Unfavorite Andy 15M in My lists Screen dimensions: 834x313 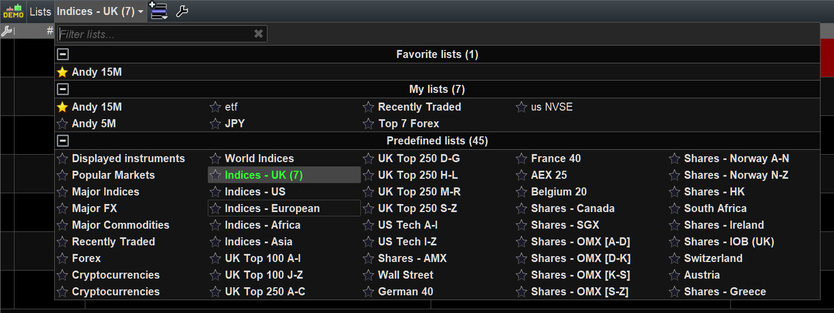coord(62,107)
